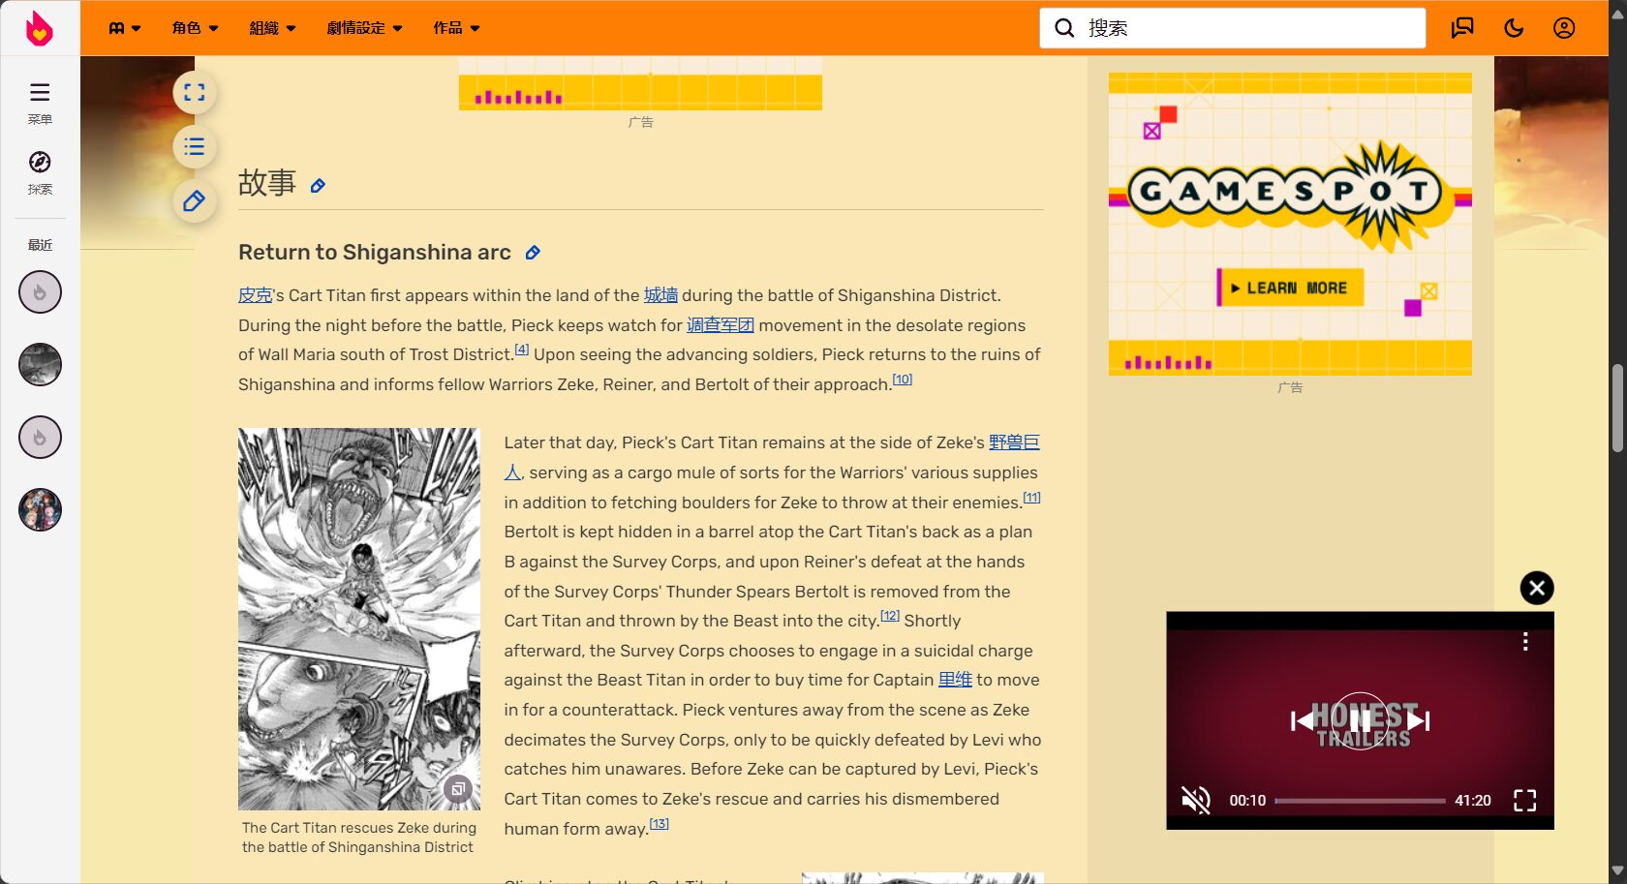Click the fullscreen expand content icon
Viewport: 1627px width, 884px height.
click(x=195, y=93)
